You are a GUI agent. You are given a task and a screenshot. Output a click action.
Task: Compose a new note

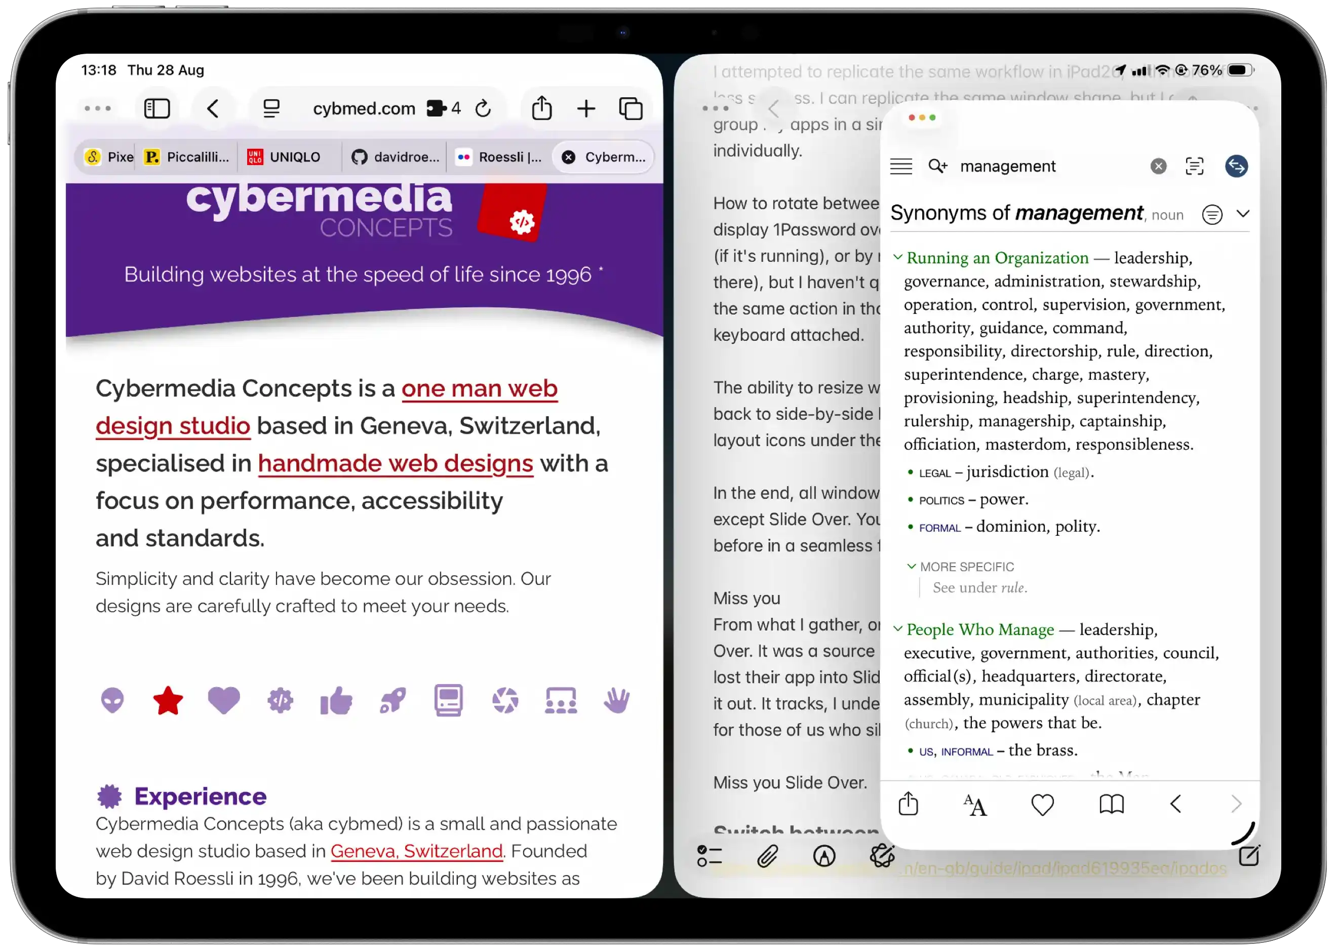pyautogui.click(x=1248, y=856)
